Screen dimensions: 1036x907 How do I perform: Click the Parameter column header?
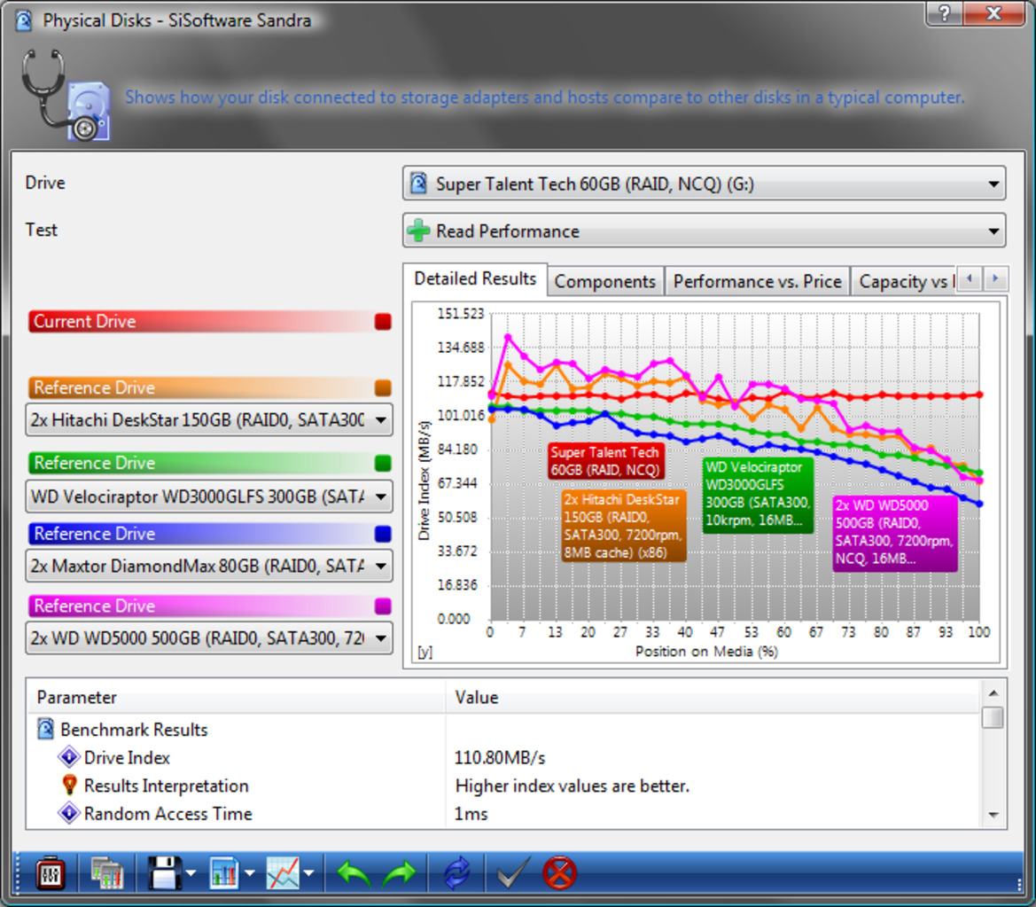click(235, 697)
